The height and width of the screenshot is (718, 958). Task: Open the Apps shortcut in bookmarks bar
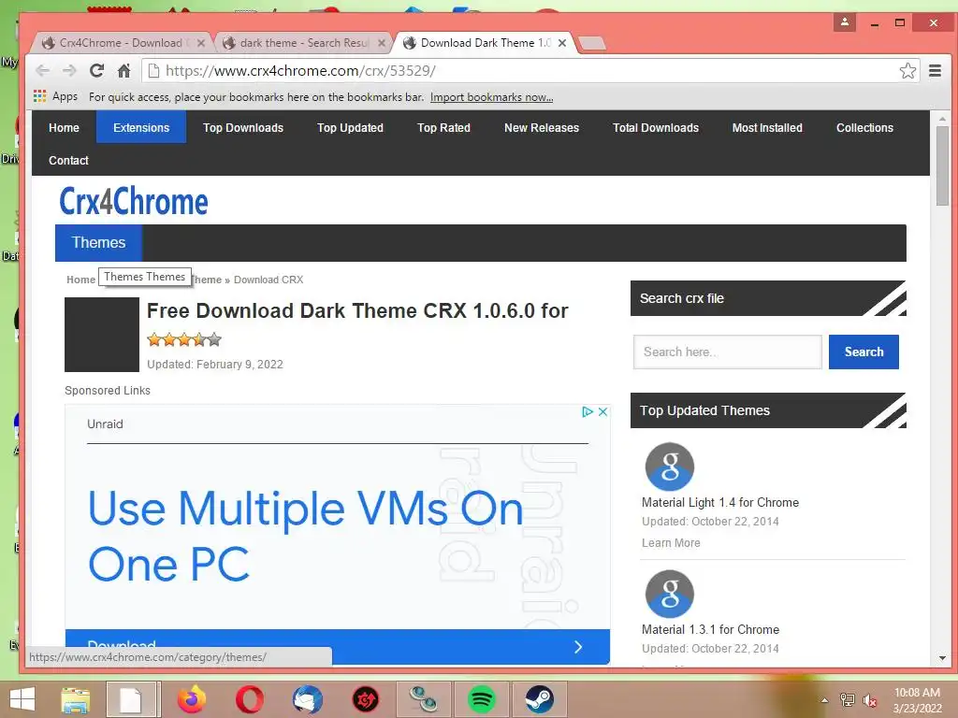tap(55, 96)
